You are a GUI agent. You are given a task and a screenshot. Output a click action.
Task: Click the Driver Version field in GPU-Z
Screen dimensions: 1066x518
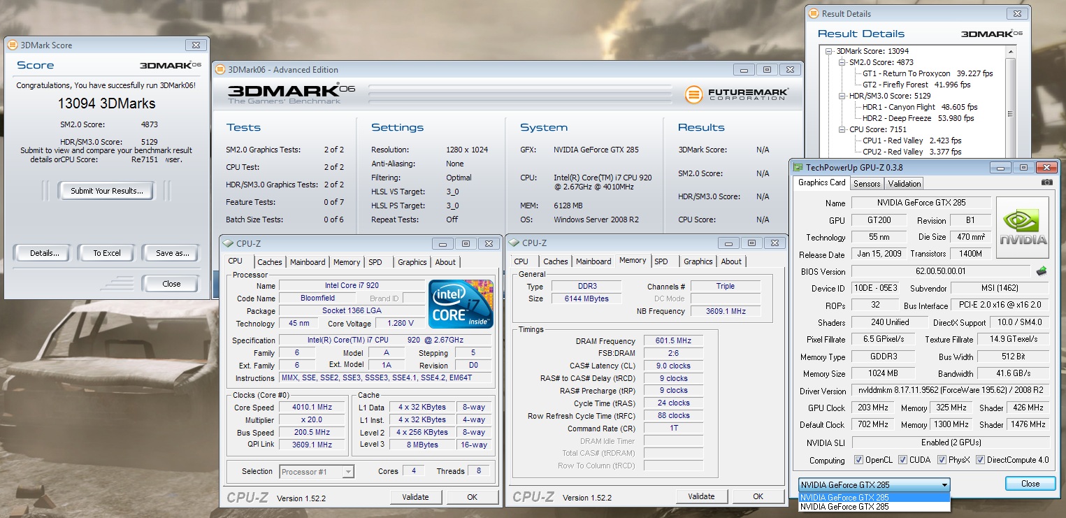click(951, 391)
